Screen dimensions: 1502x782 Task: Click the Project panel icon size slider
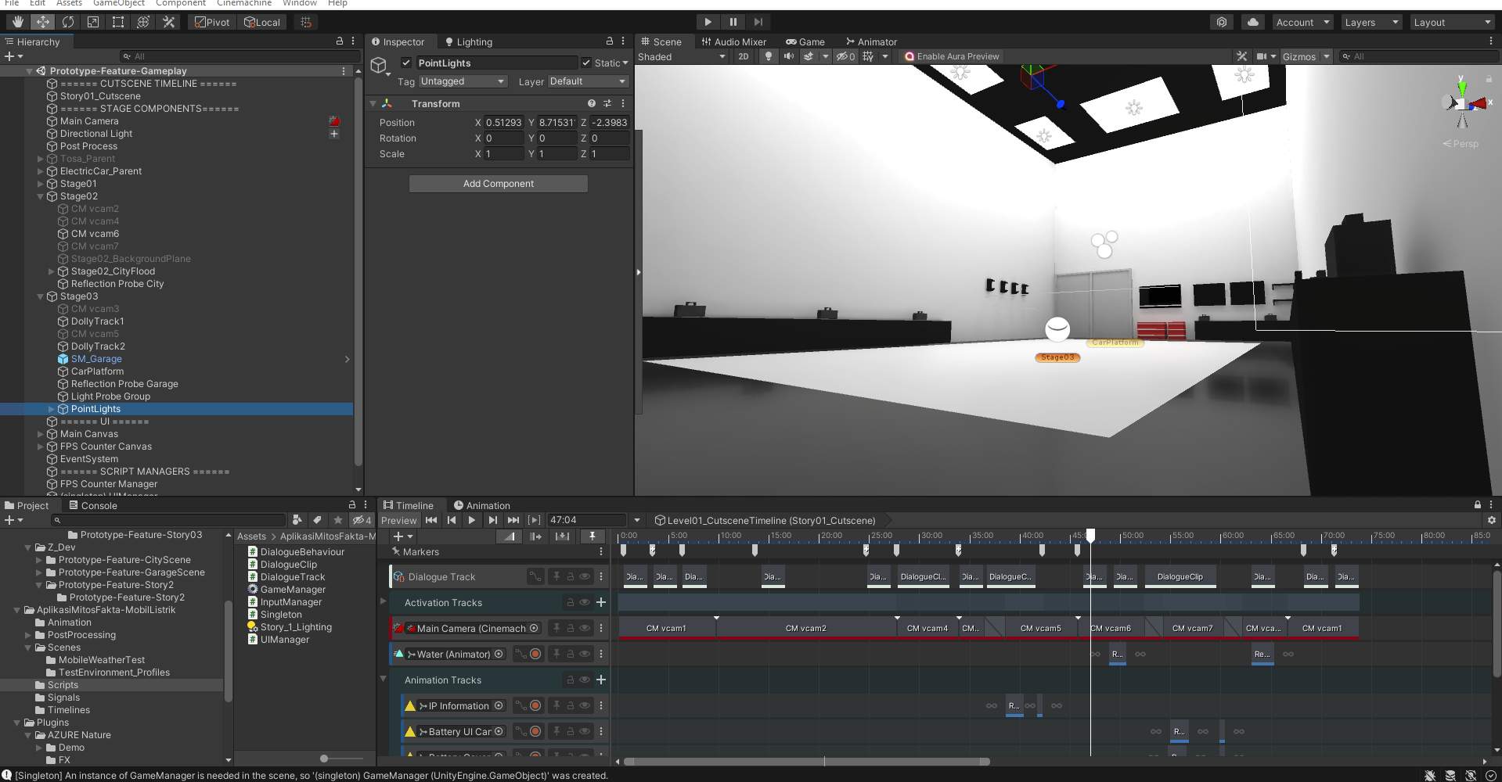[x=324, y=759]
